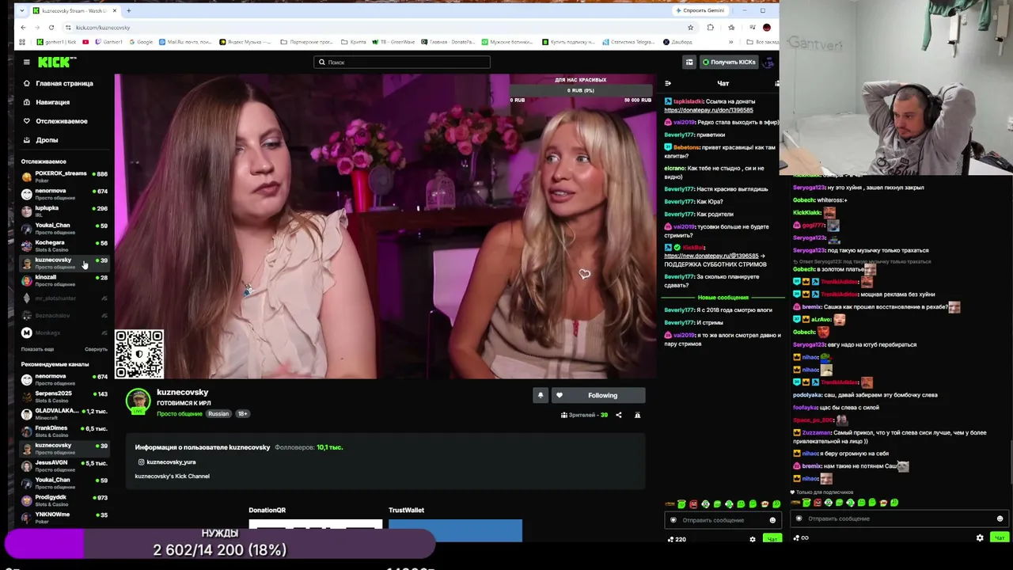
Task: Click the НУЖДЫ 2 602/14 200 progress bar
Action: (x=220, y=544)
